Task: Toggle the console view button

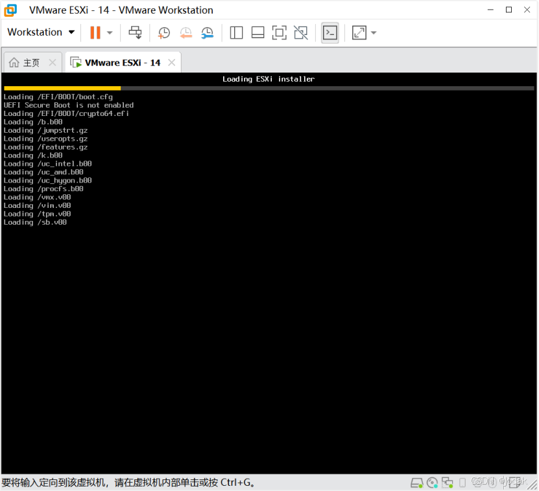Action: [330, 33]
